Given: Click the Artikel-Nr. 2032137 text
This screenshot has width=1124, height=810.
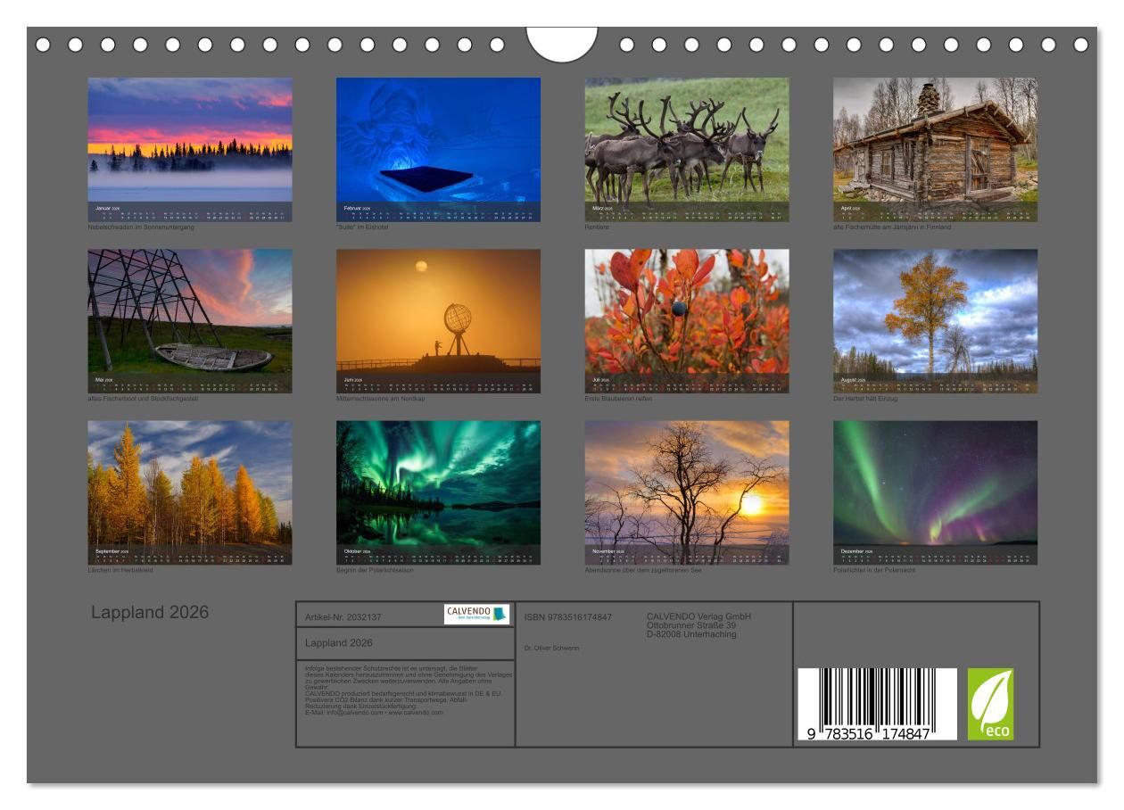Looking at the screenshot, I should 343,617.
